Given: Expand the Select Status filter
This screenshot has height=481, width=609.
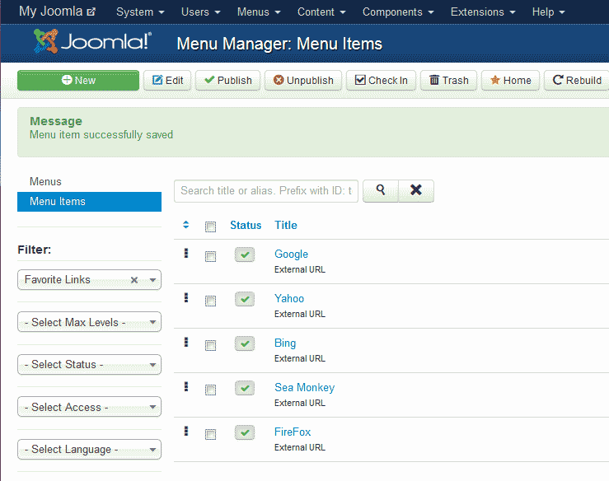Looking at the screenshot, I should tap(89, 365).
